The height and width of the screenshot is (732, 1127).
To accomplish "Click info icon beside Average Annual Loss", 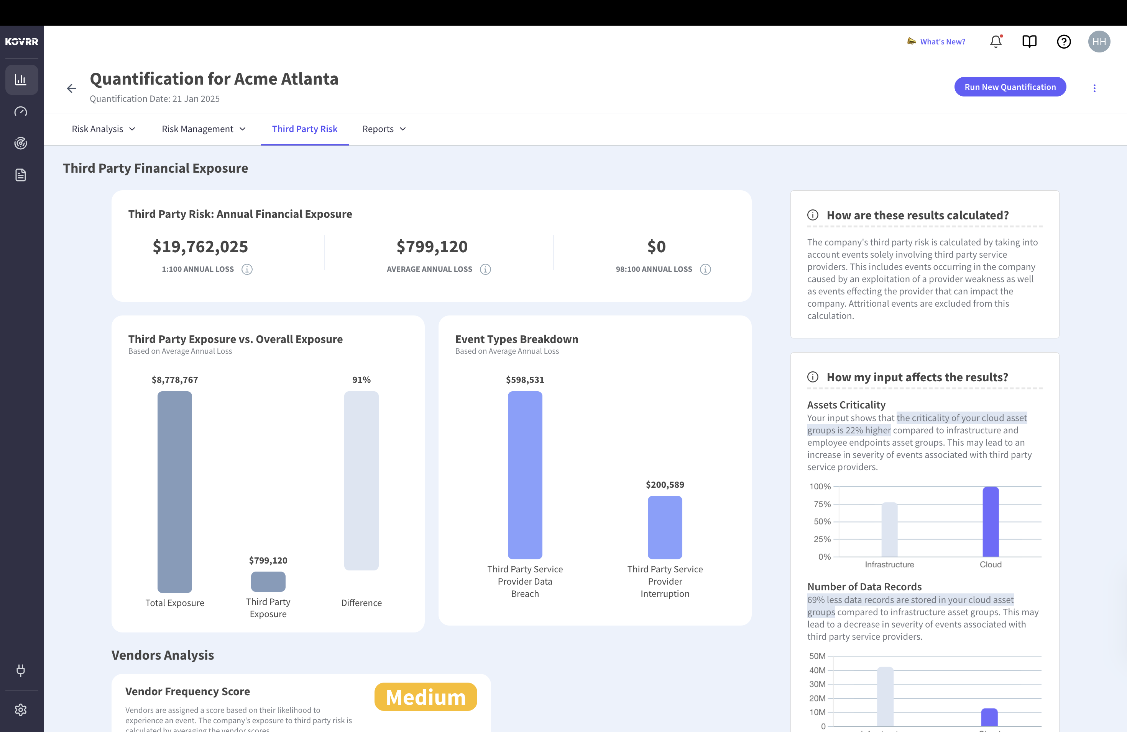I will 485,269.
